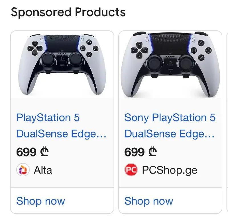This screenshot has height=217, width=228.
Task: Click the left analog stick on the first controller
Action: click(x=48, y=60)
